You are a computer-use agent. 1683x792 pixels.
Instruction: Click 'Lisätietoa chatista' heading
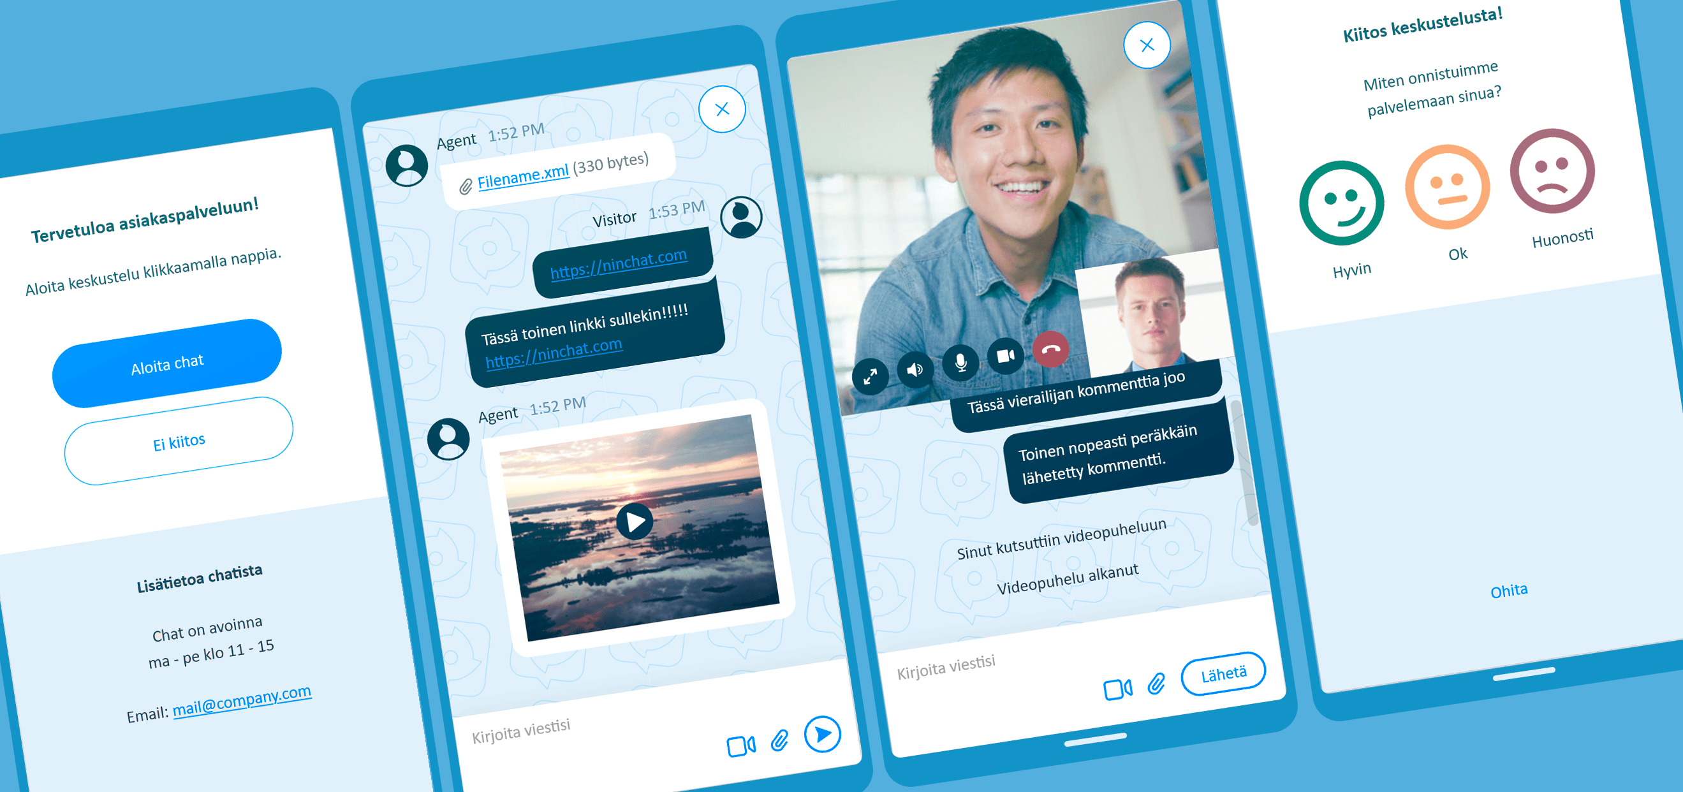[x=199, y=578]
